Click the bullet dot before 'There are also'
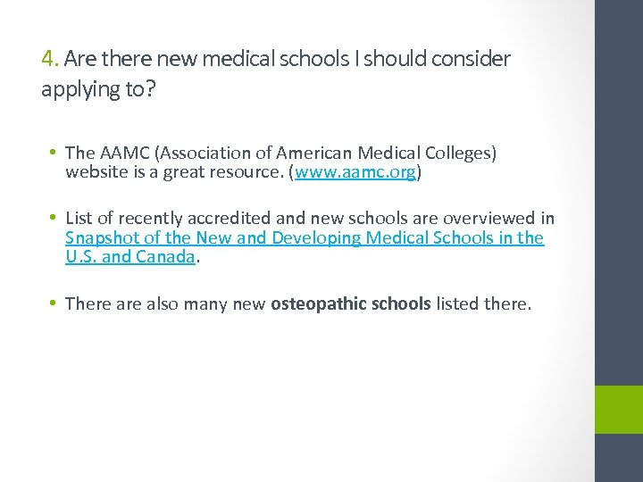Screen dimensions: 643x482 (x=55, y=304)
